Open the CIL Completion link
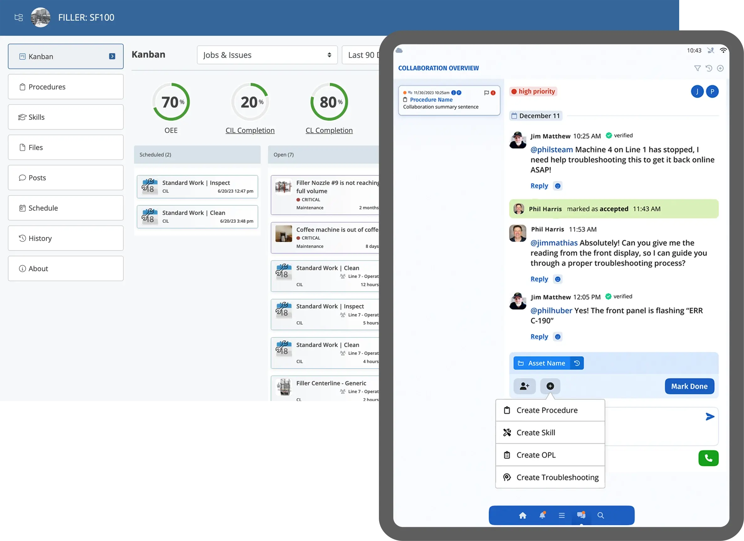The image size is (744, 541). tap(250, 130)
